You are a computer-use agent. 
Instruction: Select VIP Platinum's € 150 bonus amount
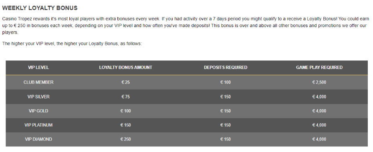pos(126,125)
